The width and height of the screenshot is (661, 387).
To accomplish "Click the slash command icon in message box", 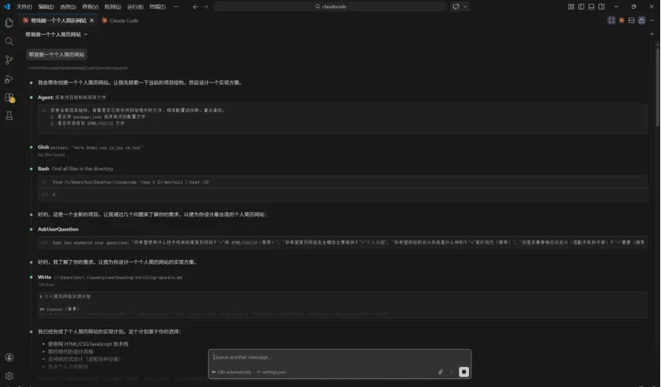I will click(x=451, y=372).
